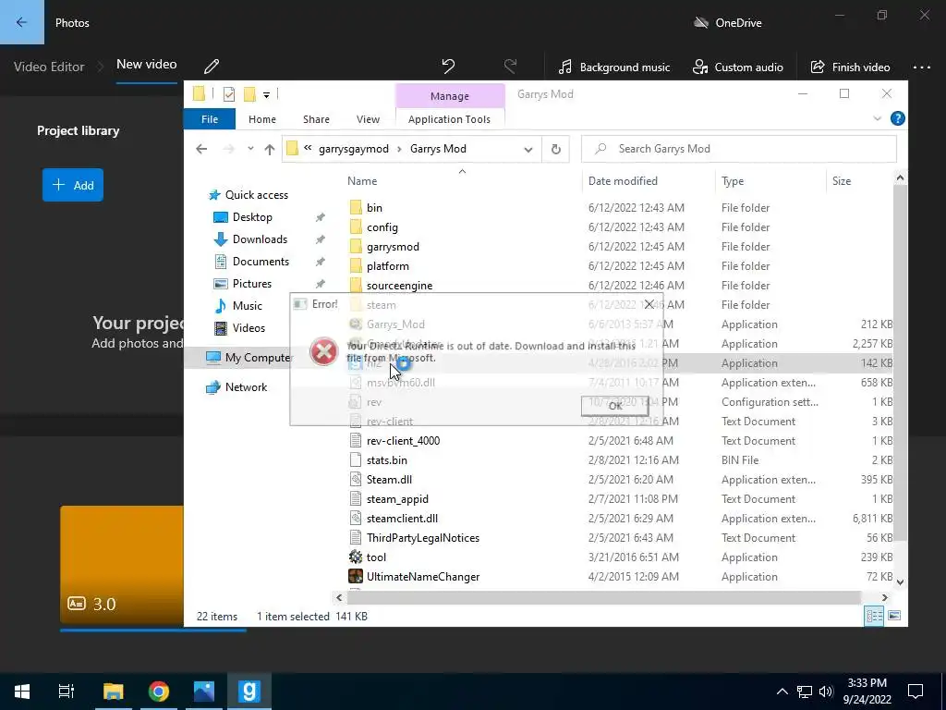Open the Home ribbon tab
946x710 pixels.
[x=261, y=119]
